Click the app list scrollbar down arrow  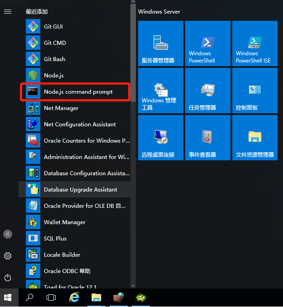(x=133, y=285)
